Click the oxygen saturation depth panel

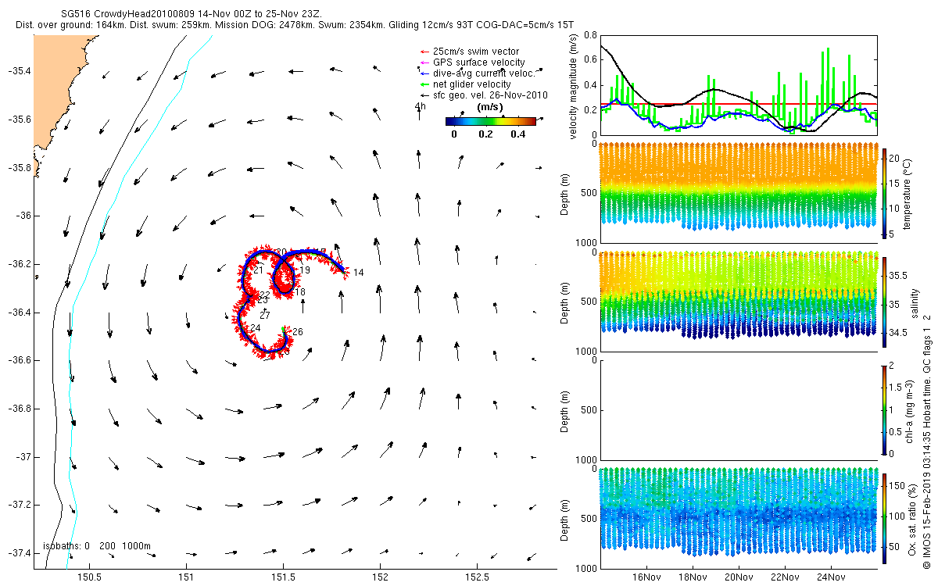click(x=738, y=518)
